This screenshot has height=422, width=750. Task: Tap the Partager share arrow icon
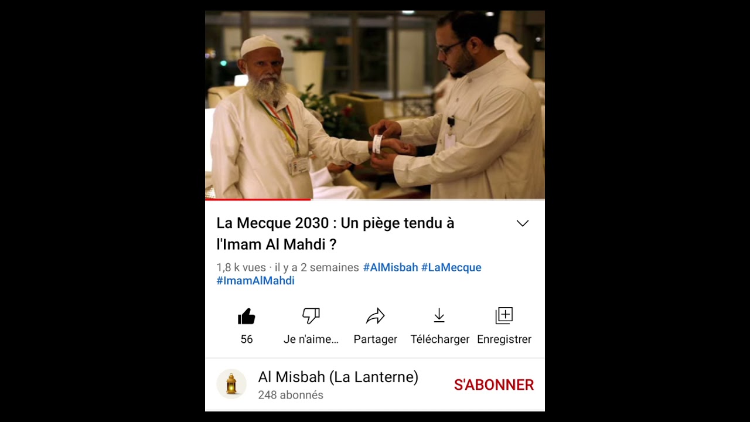pos(375,316)
